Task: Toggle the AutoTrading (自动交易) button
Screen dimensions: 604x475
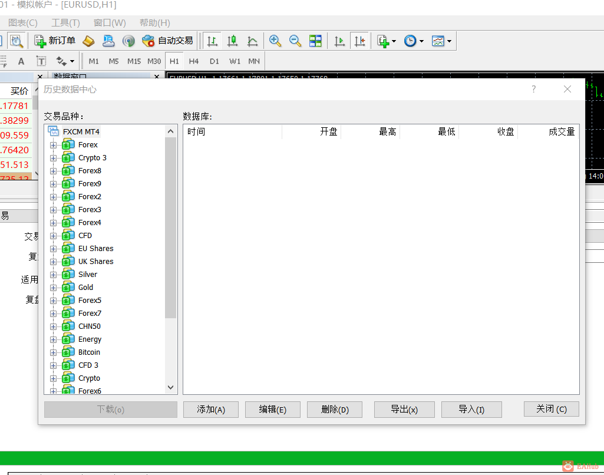Action: pyautogui.click(x=167, y=41)
